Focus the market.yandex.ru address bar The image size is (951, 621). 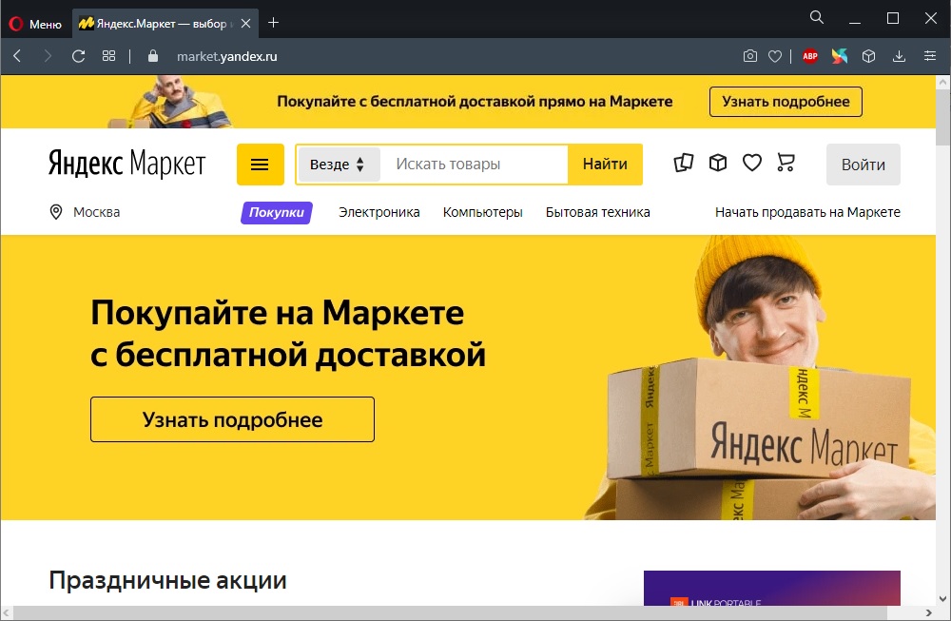[x=227, y=56]
